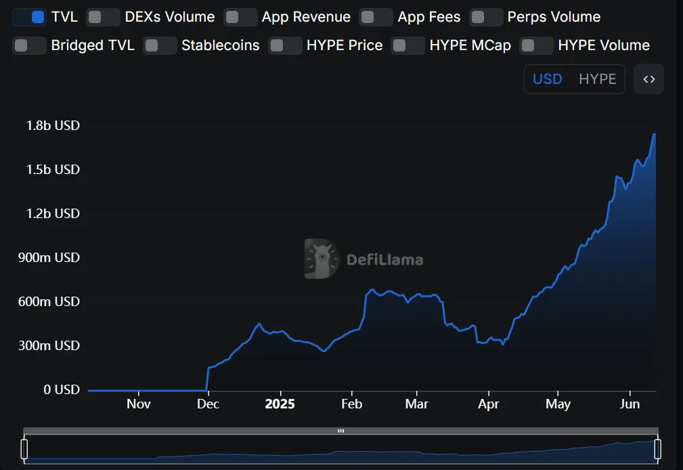
Task: Show the Stablecoins series
Action: click(x=160, y=45)
